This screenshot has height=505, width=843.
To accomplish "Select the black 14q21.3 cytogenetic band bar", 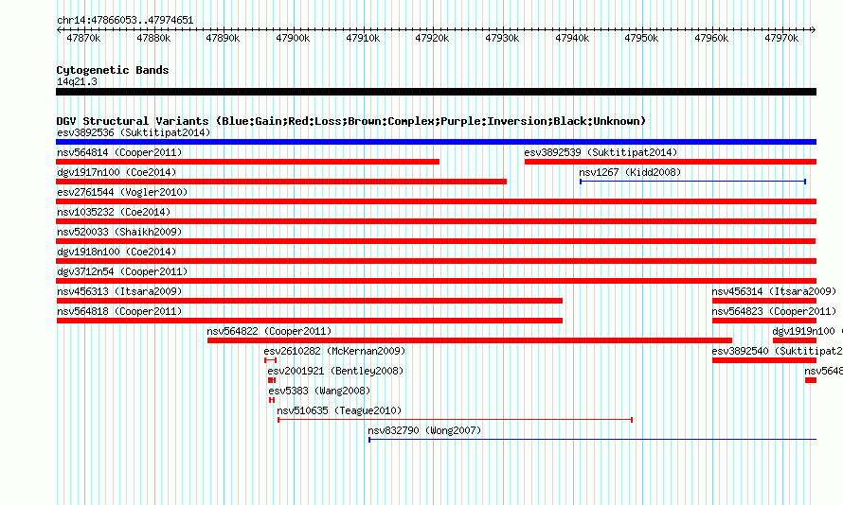I will point(436,92).
